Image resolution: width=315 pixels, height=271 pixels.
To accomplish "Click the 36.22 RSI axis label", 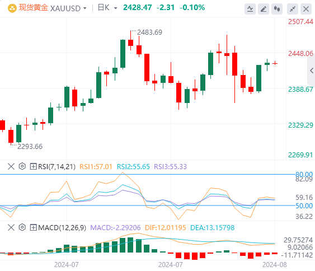I will 304,217.
